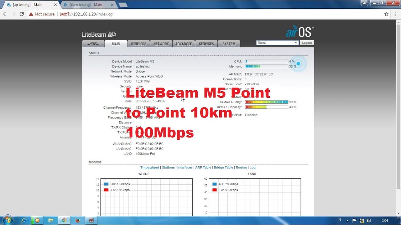The height and width of the screenshot is (225, 401).
Task: Open the Windows Start menu
Action: 7,220
